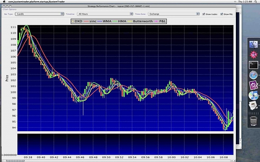Click the 09:52 time axis label
The height and width of the screenshot is (162, 260).
(119, 157)
